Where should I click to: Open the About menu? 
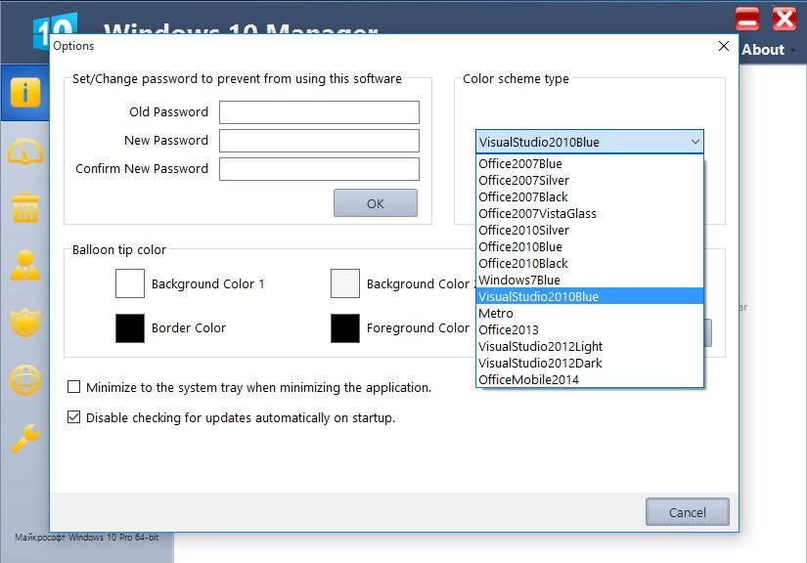click(x=768, y=50)
